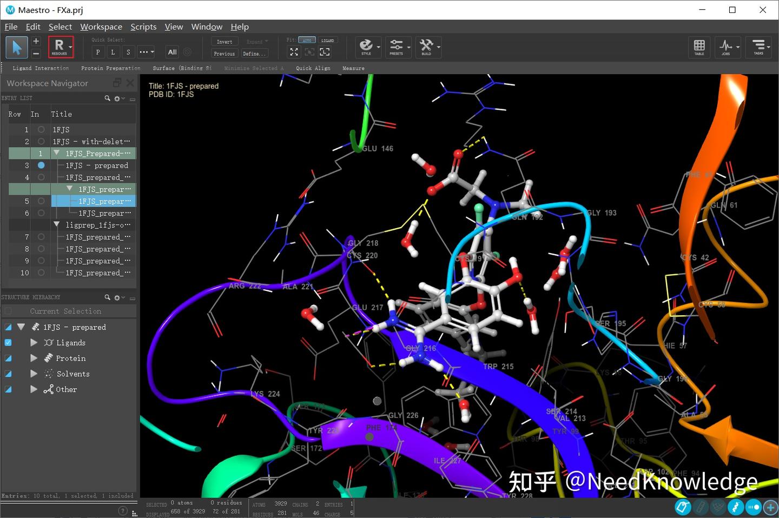Viewport: 779px width, 518px height.
Task: Select the workspace selection arrow tool
Action: [x=16, y=48]
